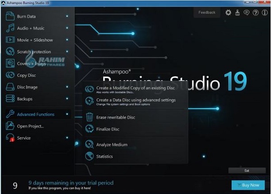This screenshot has width=271, height=194.
Task: Expand Backups submenu via its dot
Action: 67,99
